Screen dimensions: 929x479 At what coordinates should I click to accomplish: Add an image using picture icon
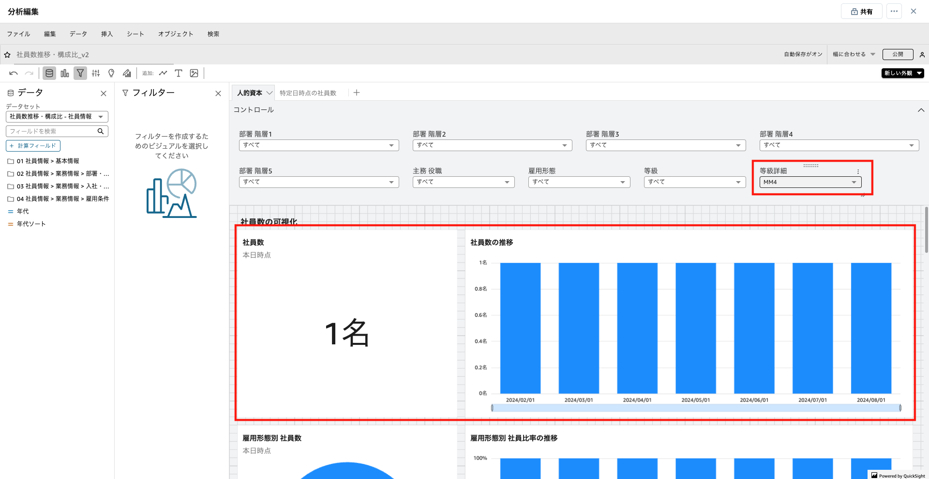[194, 73]
